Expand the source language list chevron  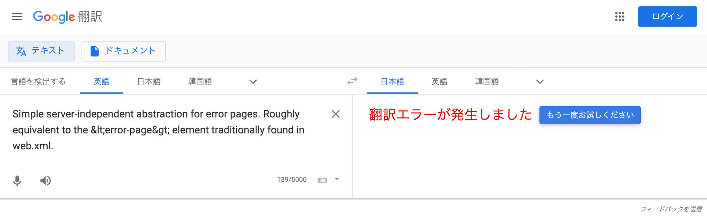(x=253, y=82)
